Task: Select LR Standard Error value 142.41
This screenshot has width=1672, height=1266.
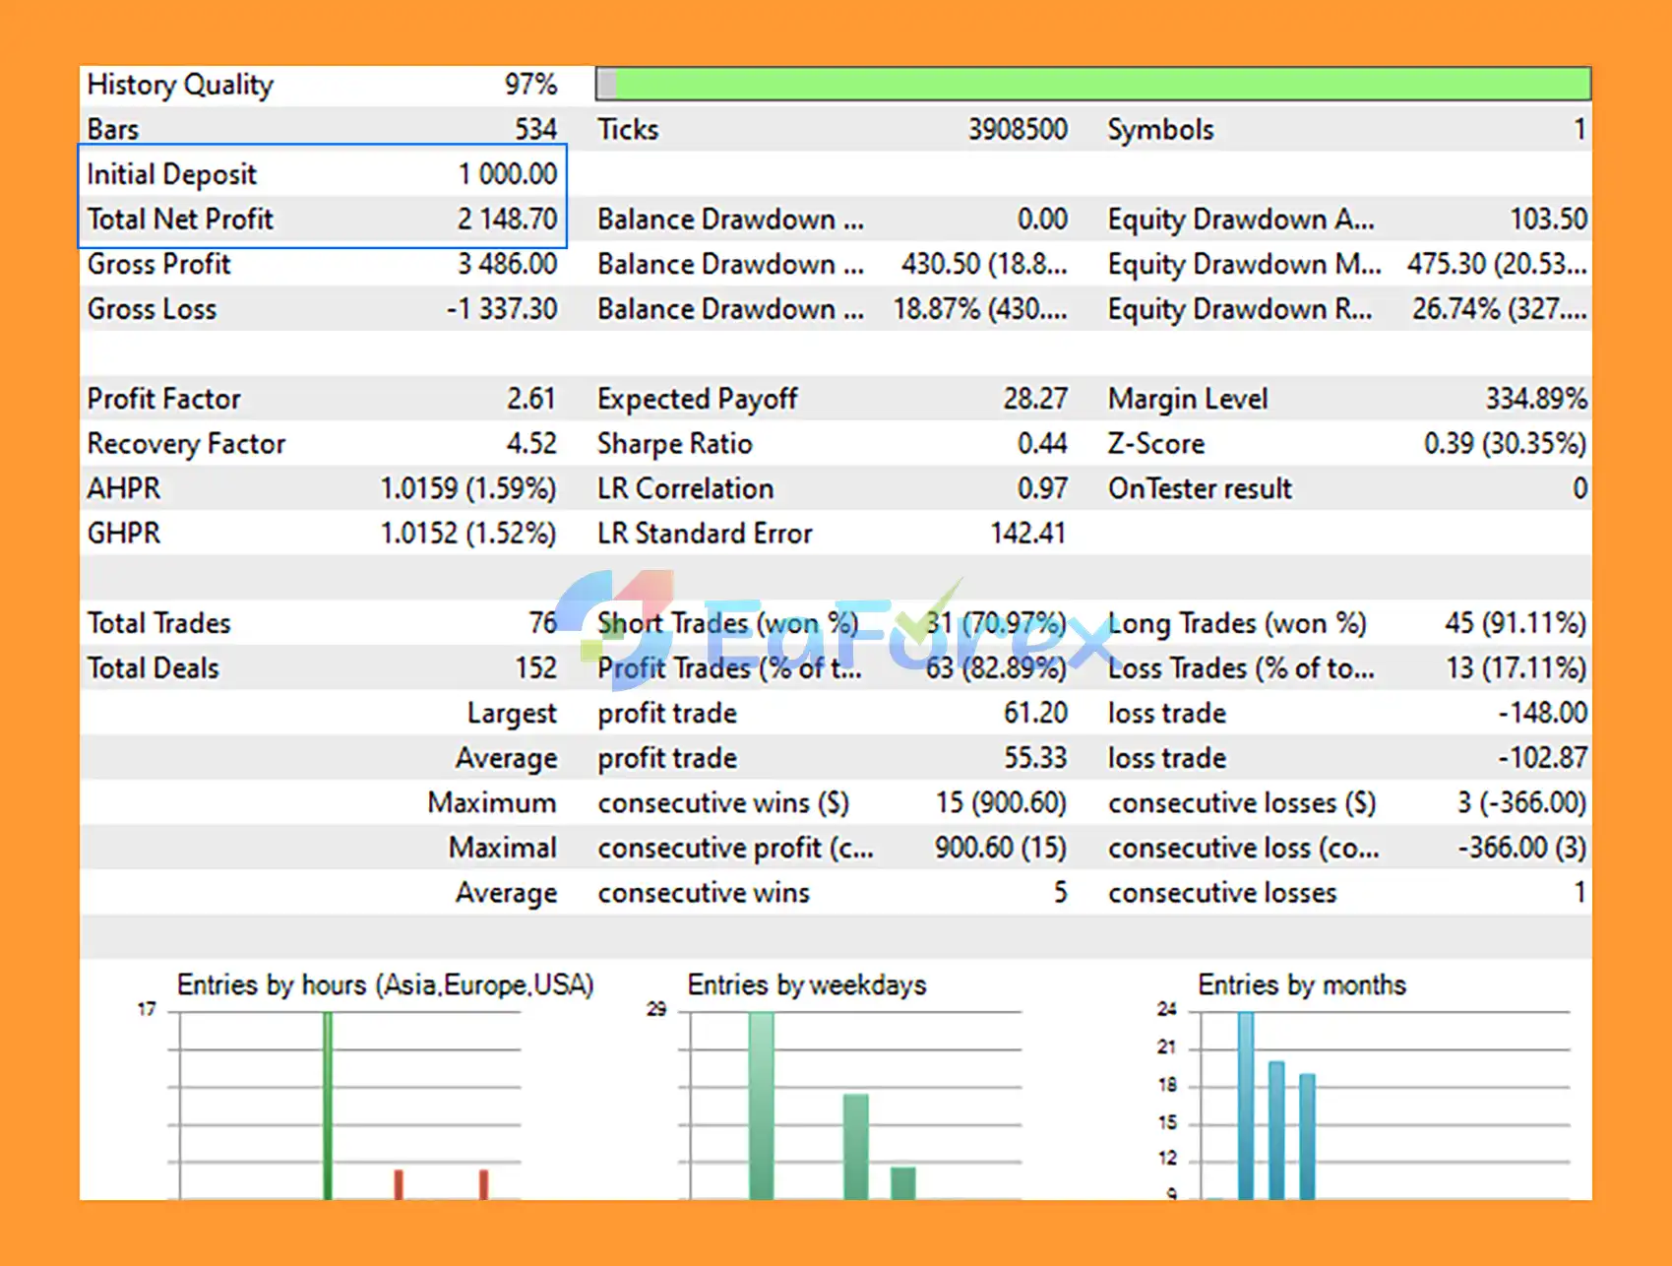Action: click(x=1027, y=534)
